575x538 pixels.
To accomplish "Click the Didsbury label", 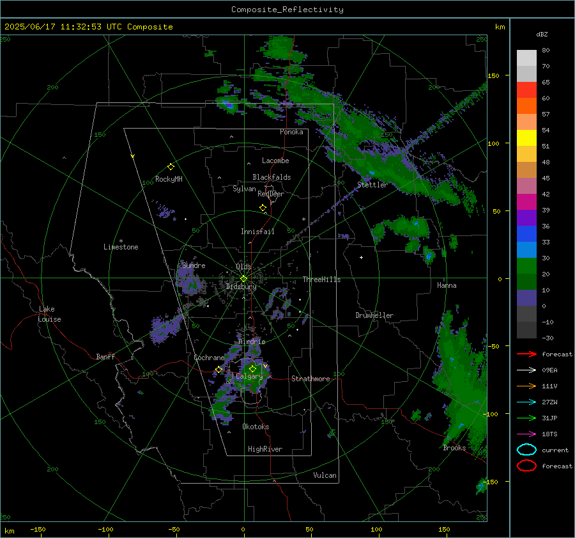I will pyautogui.click(x=241, y=287).
